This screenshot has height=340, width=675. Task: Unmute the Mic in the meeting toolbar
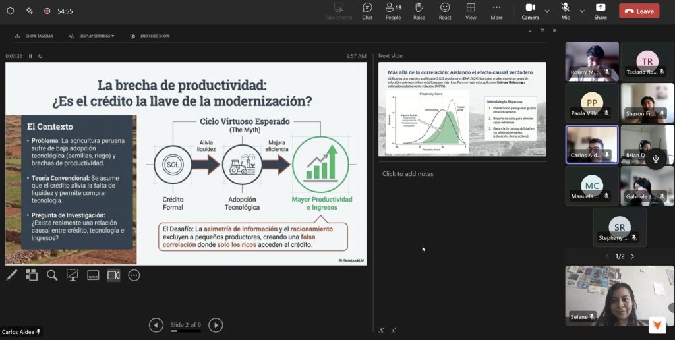[565, 11]
